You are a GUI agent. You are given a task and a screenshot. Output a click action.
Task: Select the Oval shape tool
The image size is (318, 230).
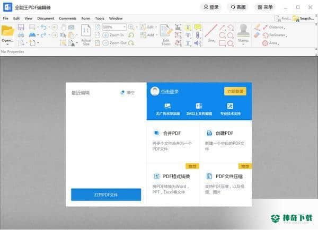[222, 35]
